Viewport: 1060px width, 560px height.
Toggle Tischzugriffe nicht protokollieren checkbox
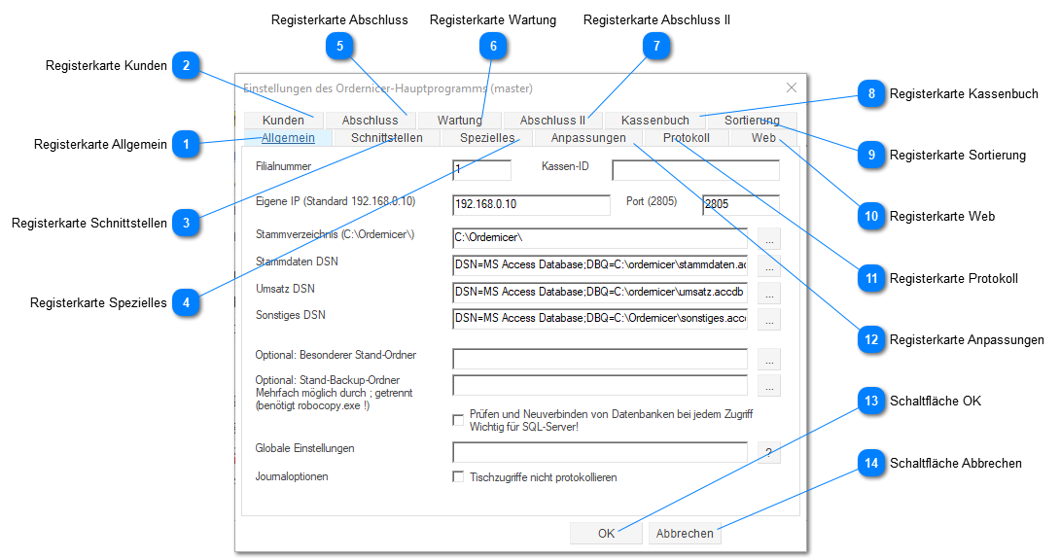coord(459,477)
